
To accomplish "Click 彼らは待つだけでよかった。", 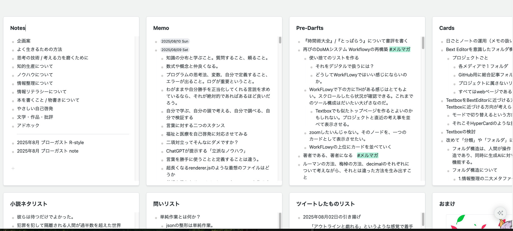I will (46, 217).
